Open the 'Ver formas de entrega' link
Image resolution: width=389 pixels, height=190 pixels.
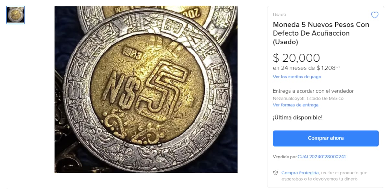(296, 105)
